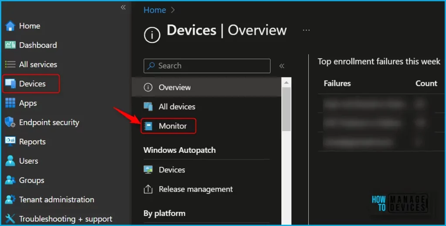446x226 pixels.
Task: Click the Home breadcrumb link
Action: pyautogui.click(x=155, y=10)
